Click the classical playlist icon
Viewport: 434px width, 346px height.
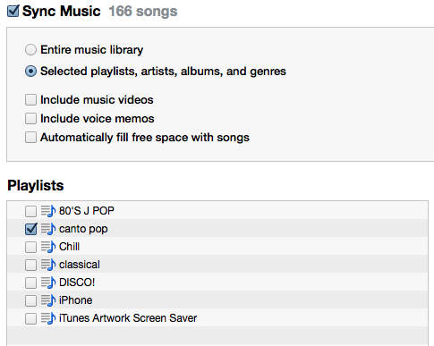point(48,265)
